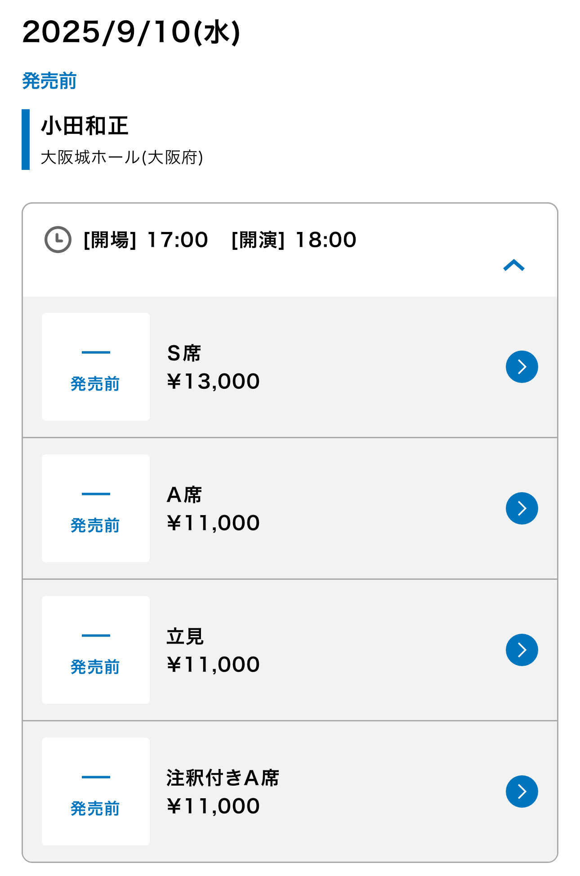Click the 立見 ¥11,000 row label
The height and width of the screenshot is (876, 580).
point(213,650)
